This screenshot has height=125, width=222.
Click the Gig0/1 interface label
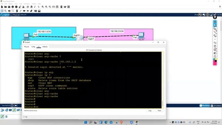[91, 39]
